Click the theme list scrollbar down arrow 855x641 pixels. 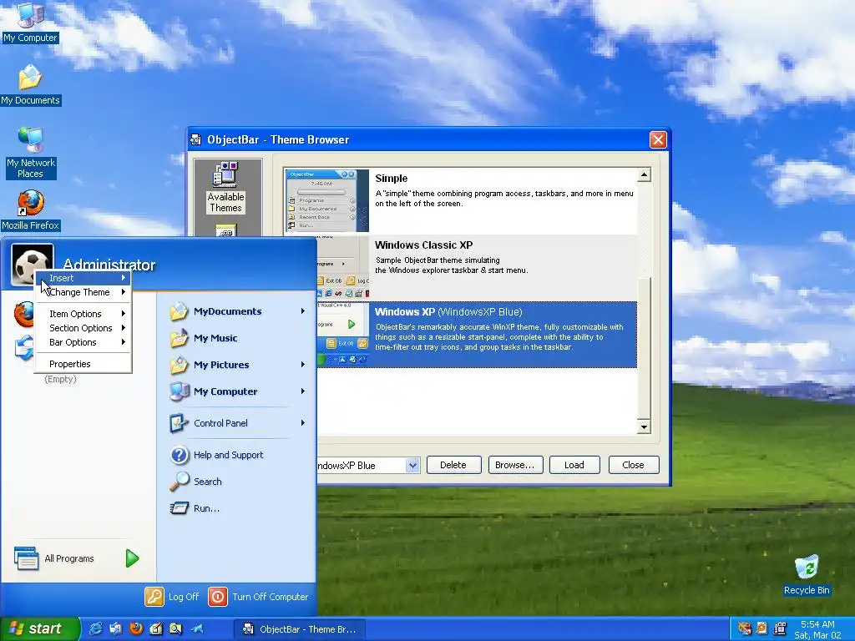(644, 426)
